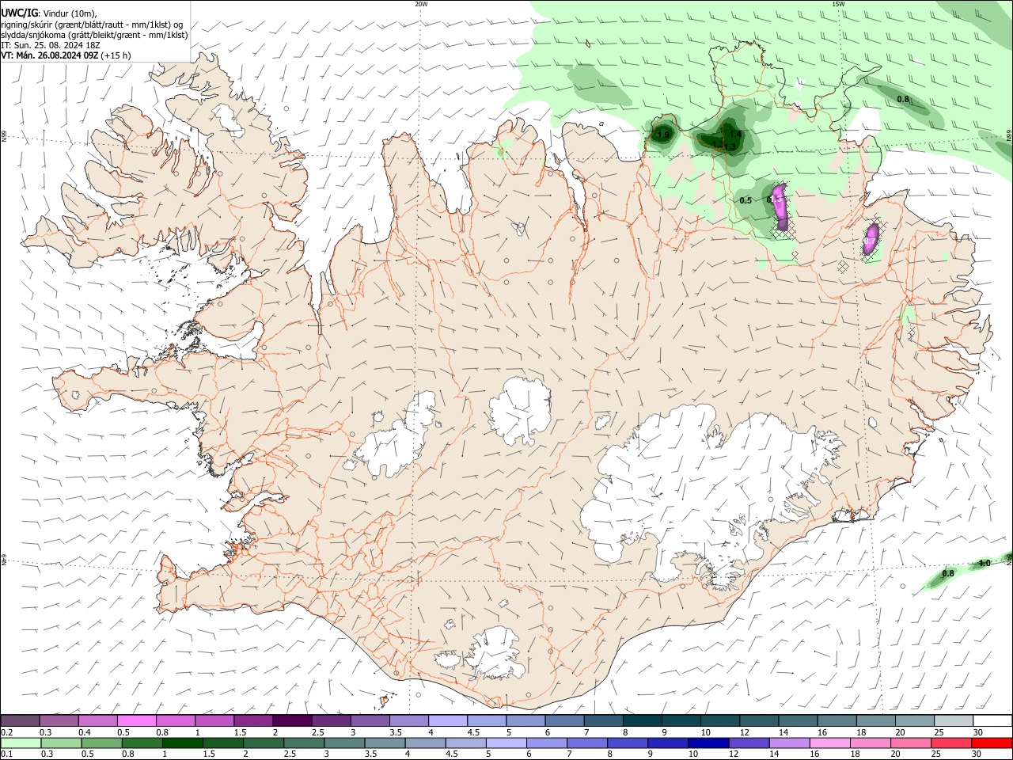Click the 1.0 value at southeast edge
Viewport: 1013px width, 760px height.
(x=985, y=564)
